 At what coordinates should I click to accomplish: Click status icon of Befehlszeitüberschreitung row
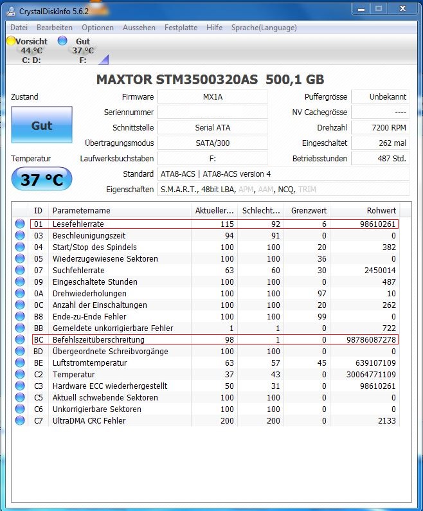pos(20,339)
